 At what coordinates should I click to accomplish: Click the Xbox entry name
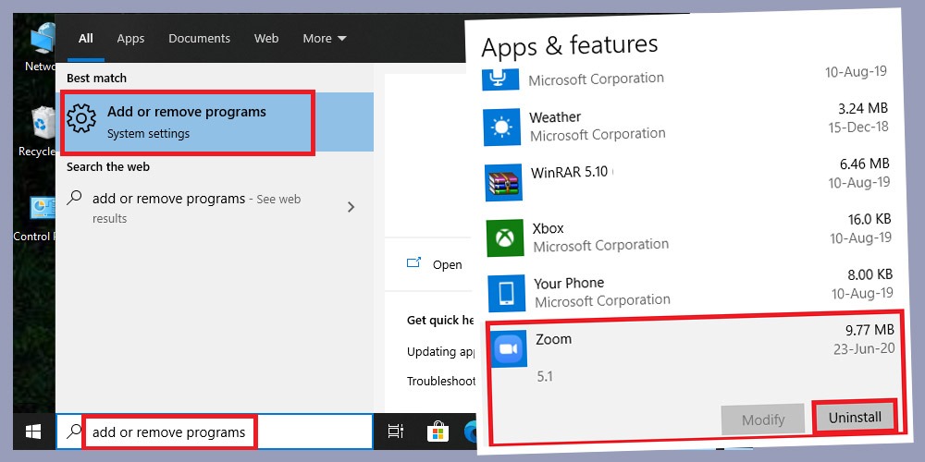548,228
